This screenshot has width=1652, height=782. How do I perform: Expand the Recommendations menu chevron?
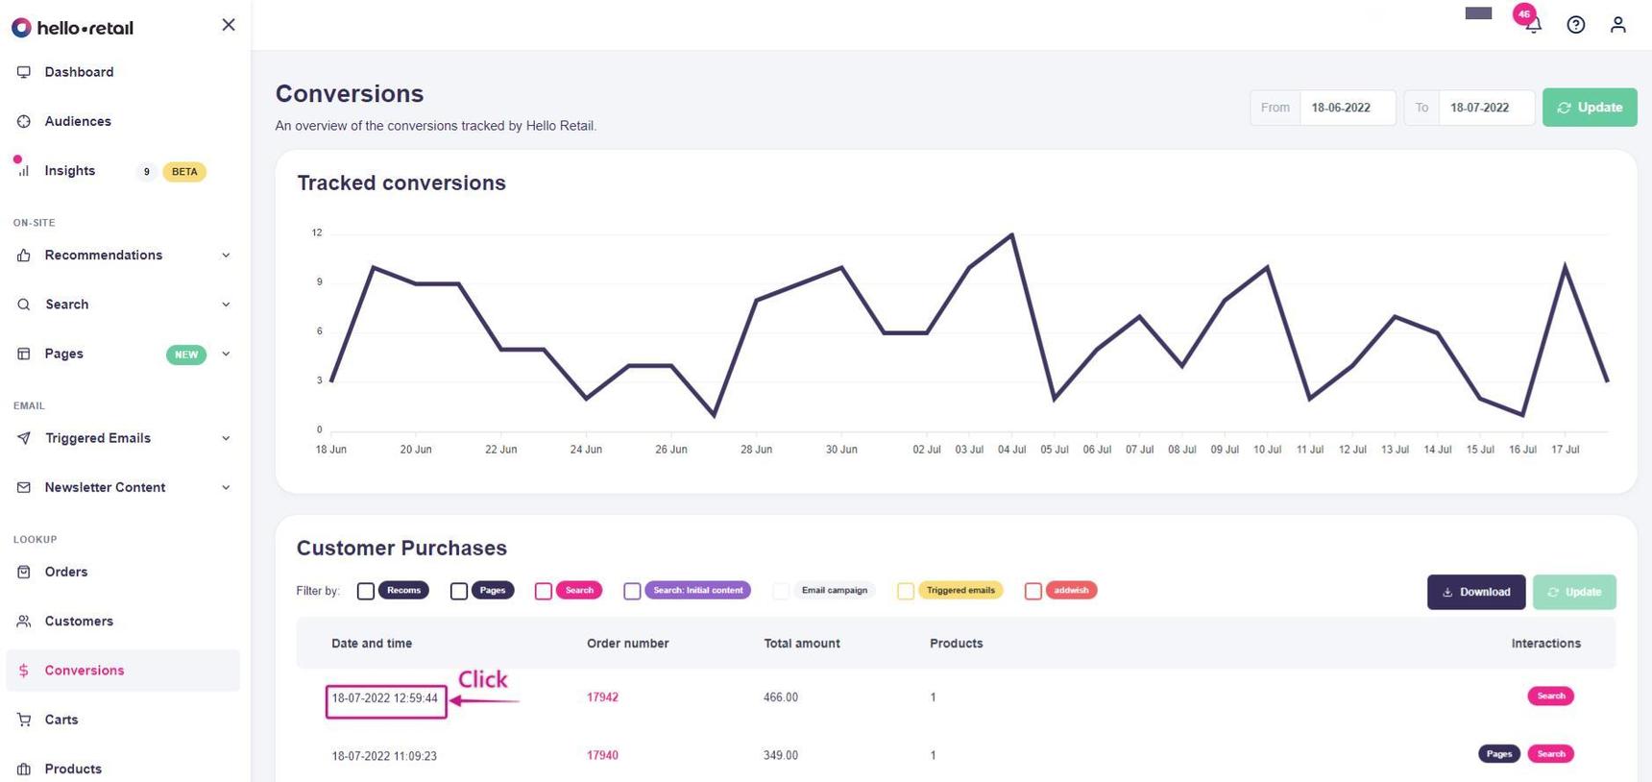(226, 256)
